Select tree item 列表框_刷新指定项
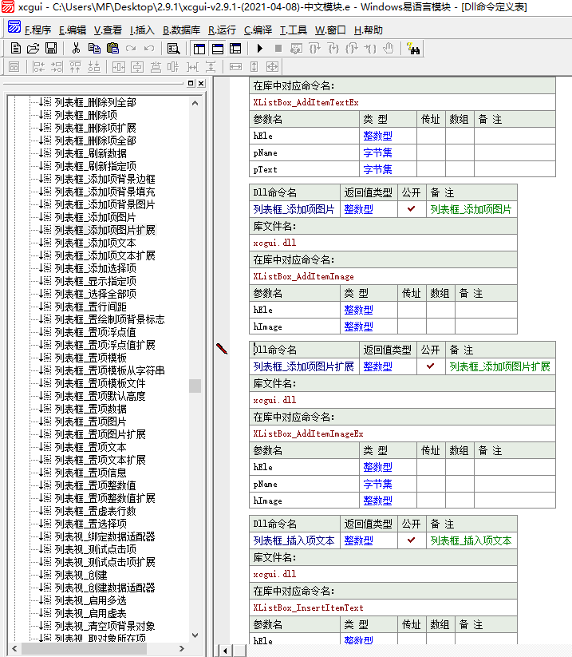This screenshot has height=657, width=572. [96, 166]
